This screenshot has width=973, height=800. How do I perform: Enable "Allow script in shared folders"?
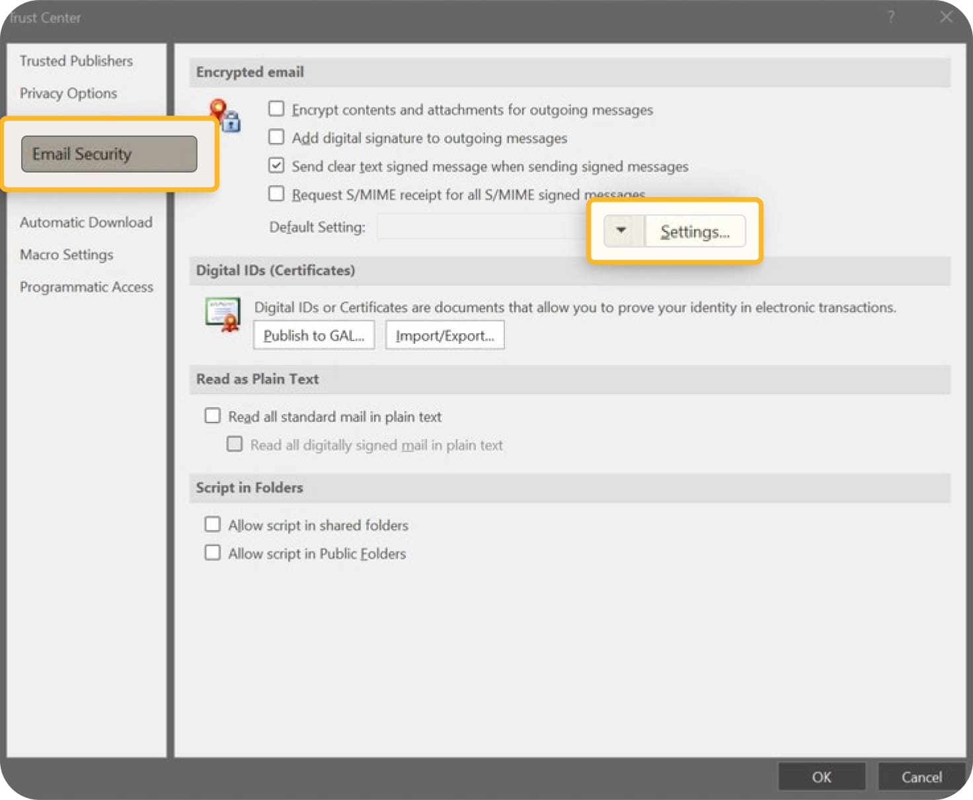(212, 524)
